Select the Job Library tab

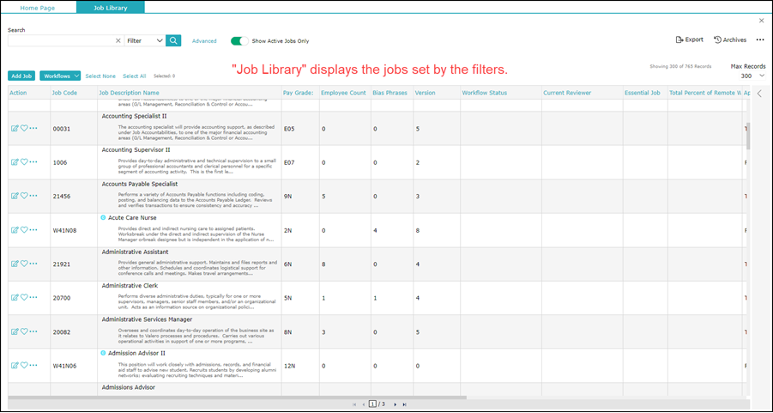[x=111, y=8]
